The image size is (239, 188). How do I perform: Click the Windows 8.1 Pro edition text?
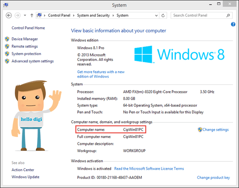91,48
